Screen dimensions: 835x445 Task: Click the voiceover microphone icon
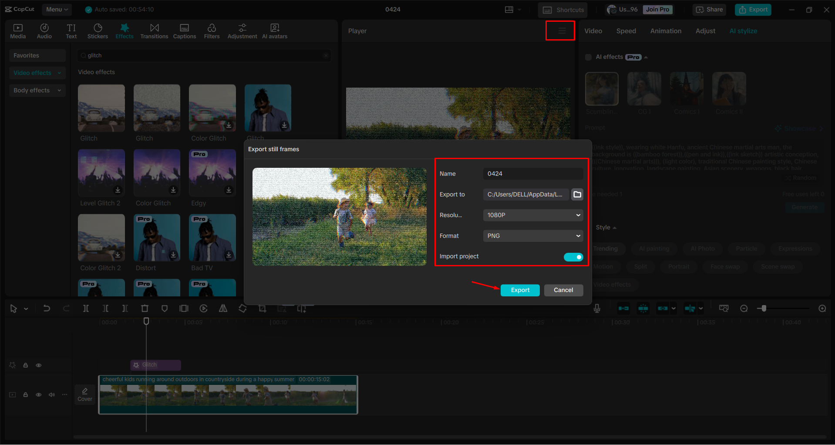pos(596,308)
